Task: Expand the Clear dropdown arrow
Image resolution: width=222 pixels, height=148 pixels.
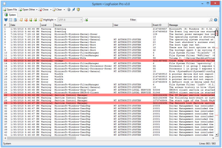Action: tap(64, 10)
